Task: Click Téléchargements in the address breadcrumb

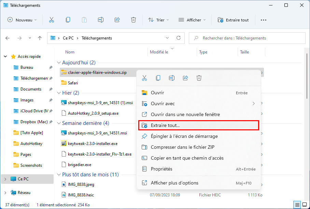Action: point(97,38)
